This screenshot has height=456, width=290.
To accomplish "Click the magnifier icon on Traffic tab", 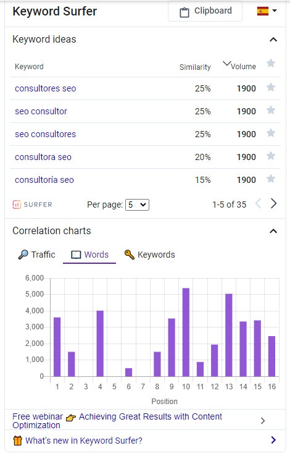I will [23, 255].
